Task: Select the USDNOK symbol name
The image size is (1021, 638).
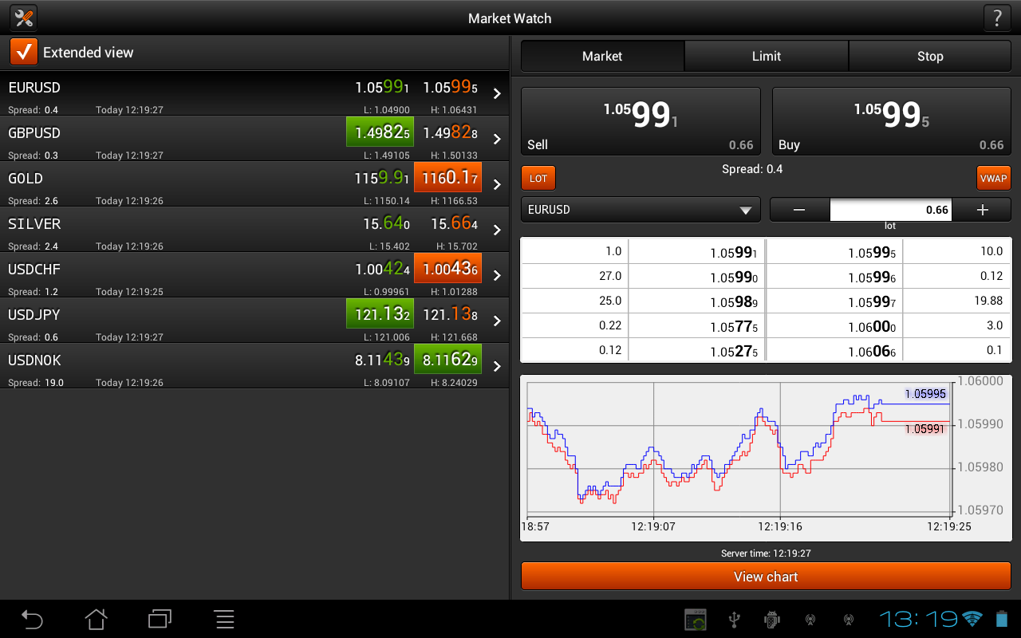Action: point(34,360)
